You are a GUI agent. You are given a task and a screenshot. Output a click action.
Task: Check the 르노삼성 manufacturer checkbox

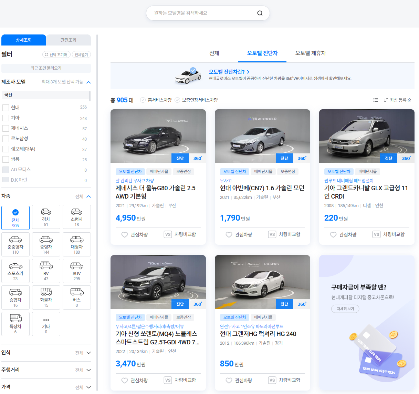click(6, 139)
